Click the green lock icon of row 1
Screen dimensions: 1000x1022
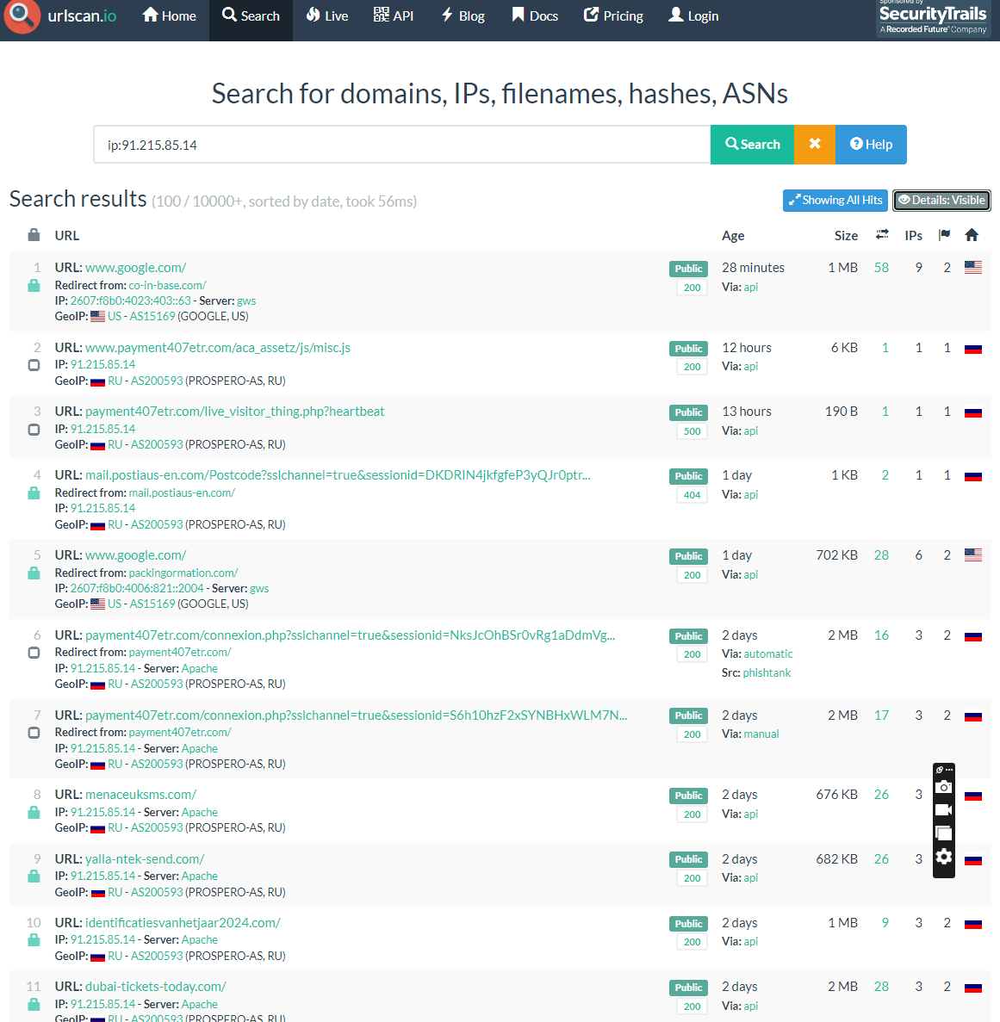click(34, 286)
